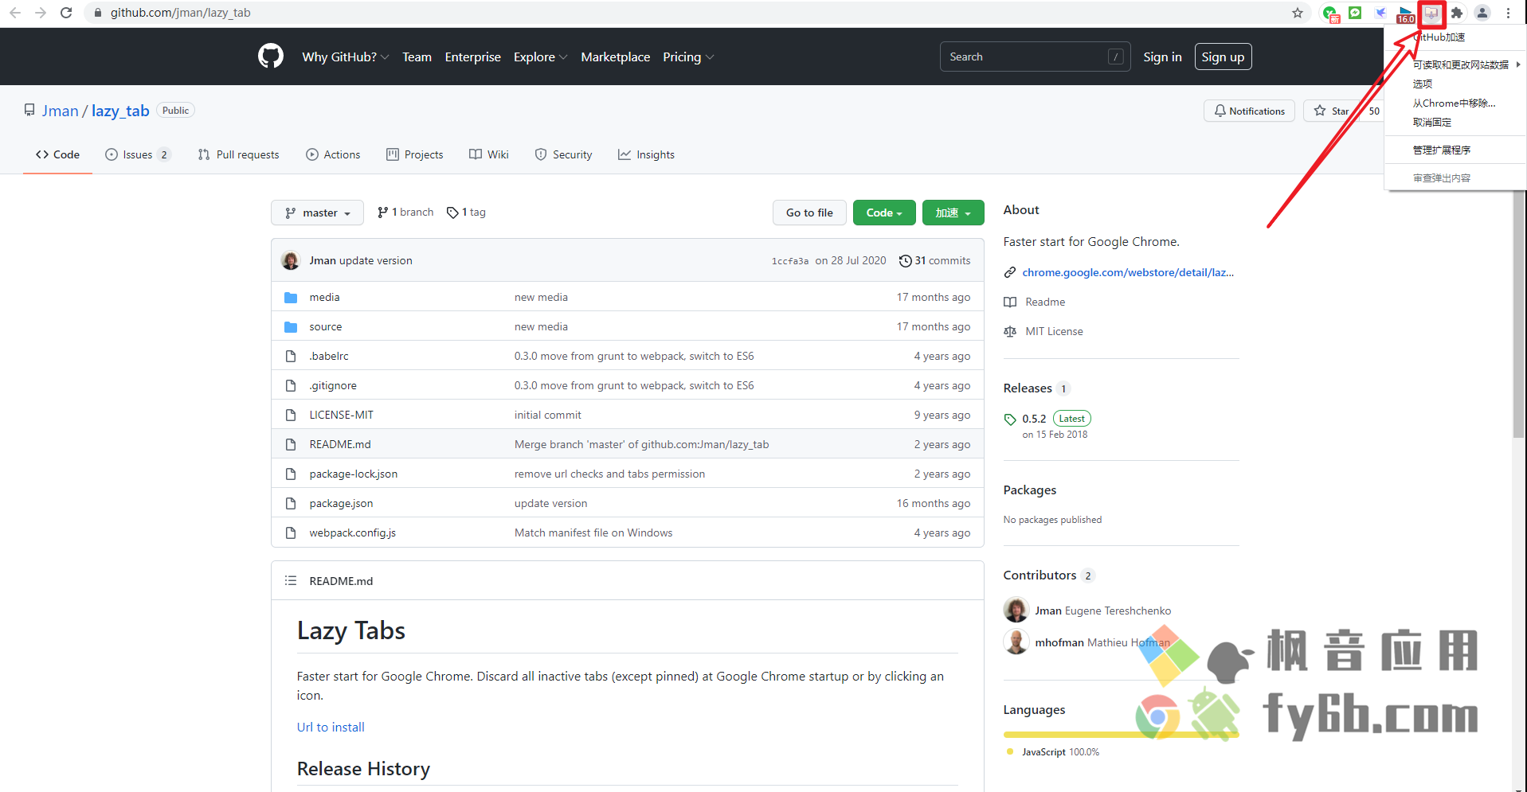Open the 1 tag link
Viewport: 1527px width, 792px height.
(x=466, y=212)
